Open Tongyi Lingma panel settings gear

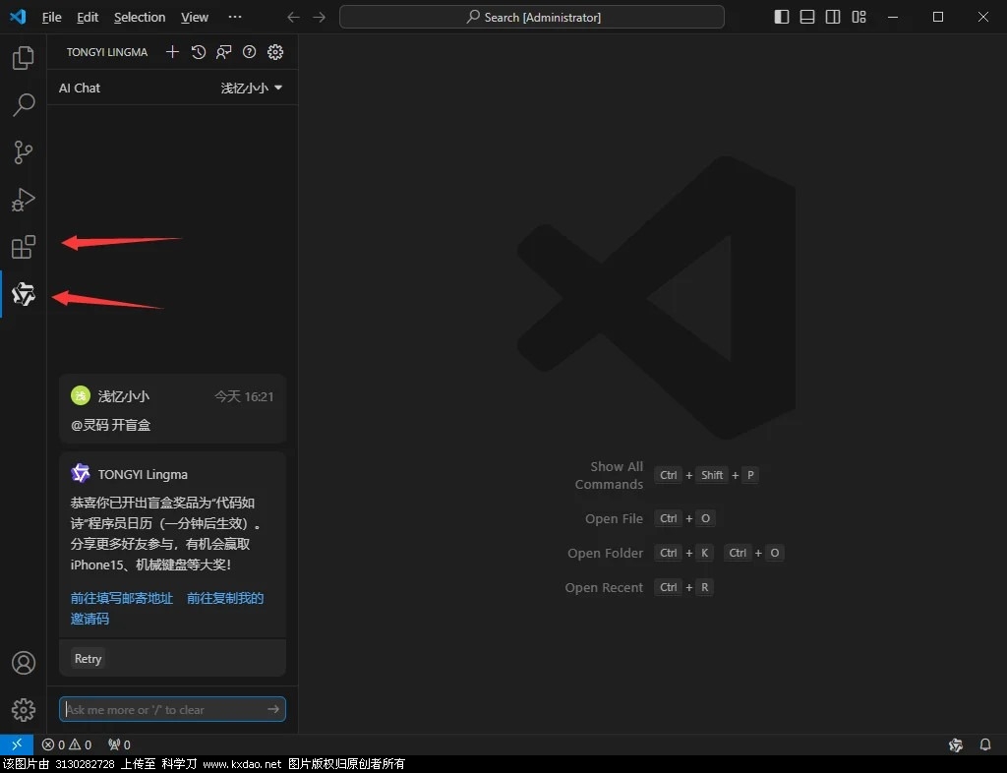pos(275,52)
